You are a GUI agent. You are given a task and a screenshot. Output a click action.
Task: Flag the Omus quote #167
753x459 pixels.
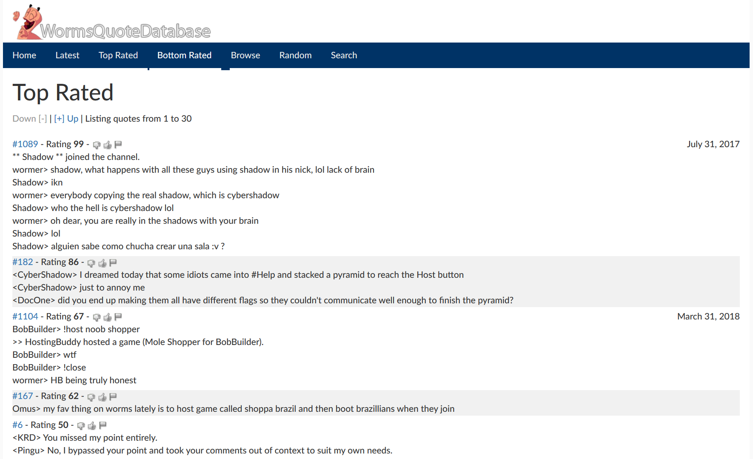[x=113, y=396]
